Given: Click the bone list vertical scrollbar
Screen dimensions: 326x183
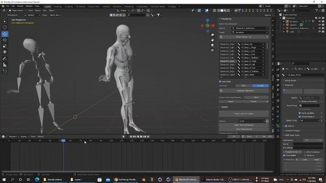Looking at the screenshot, I should 267,46.
